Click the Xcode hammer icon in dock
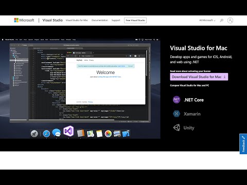Image resolution: width=247 pixels, height=185 pixels. click(126, 134)
